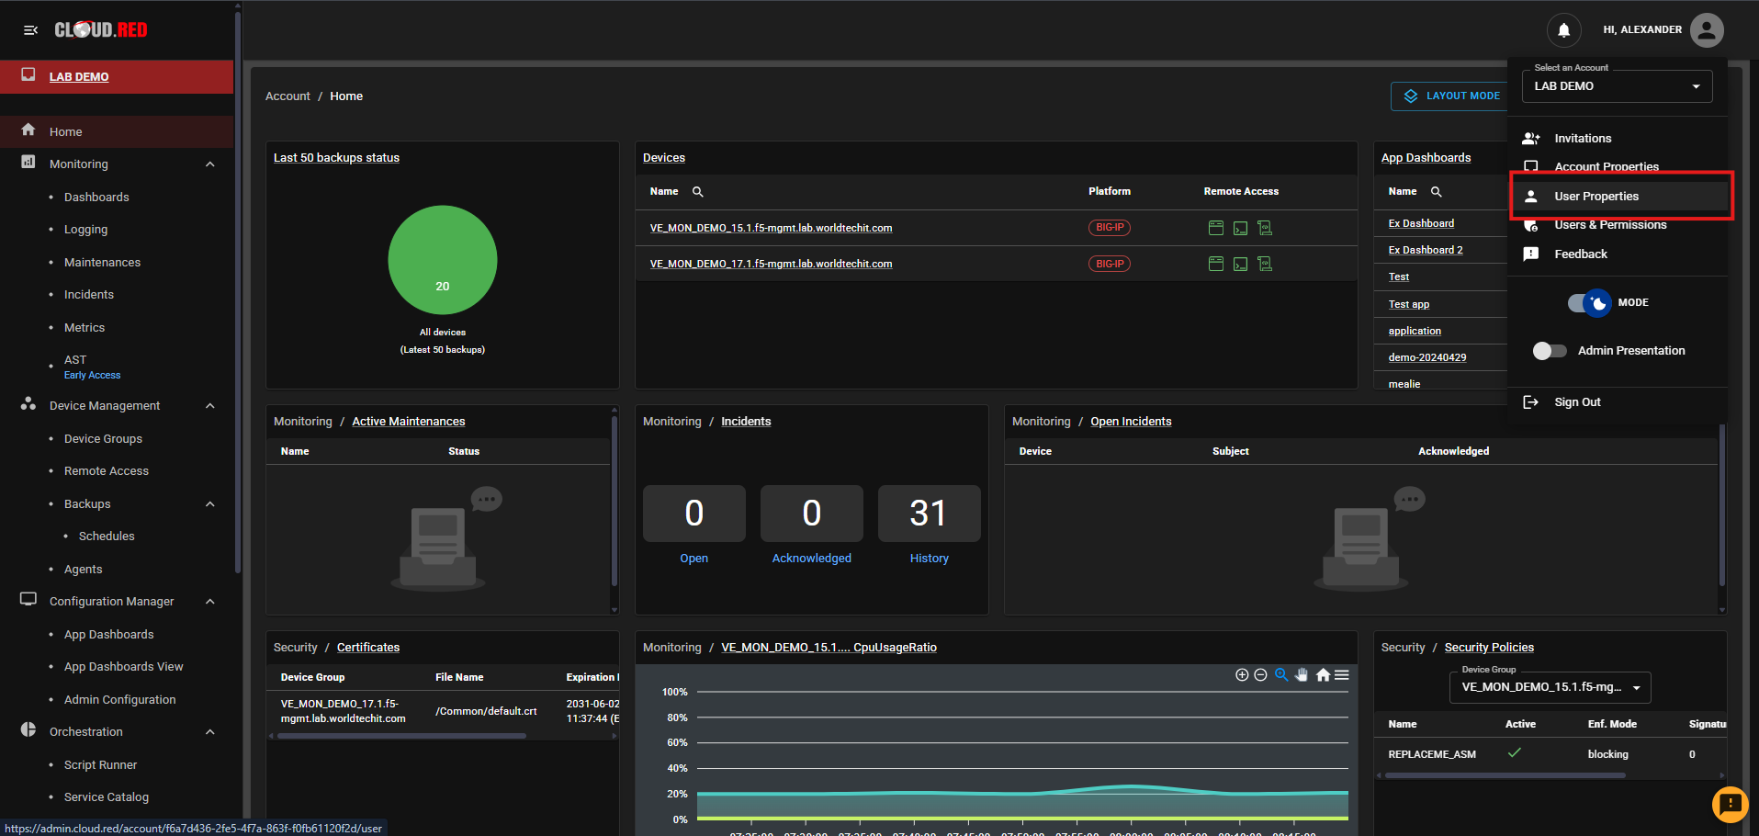Open Security Policies Device Group dropdown
The height and width of the screenshot is (836, 1759).
coord(1550,687)
